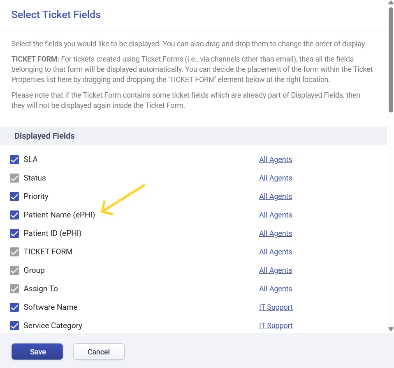
Task: Open All Agents link for TICKET FORM
Action: point(276,251)
